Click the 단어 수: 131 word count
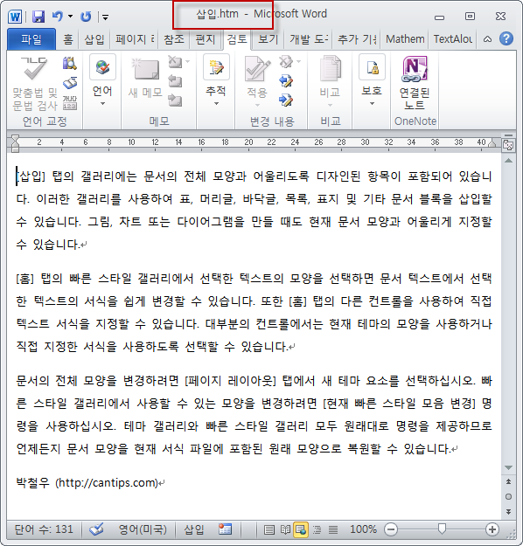This screenshot has width=523, height=546. 44,529
